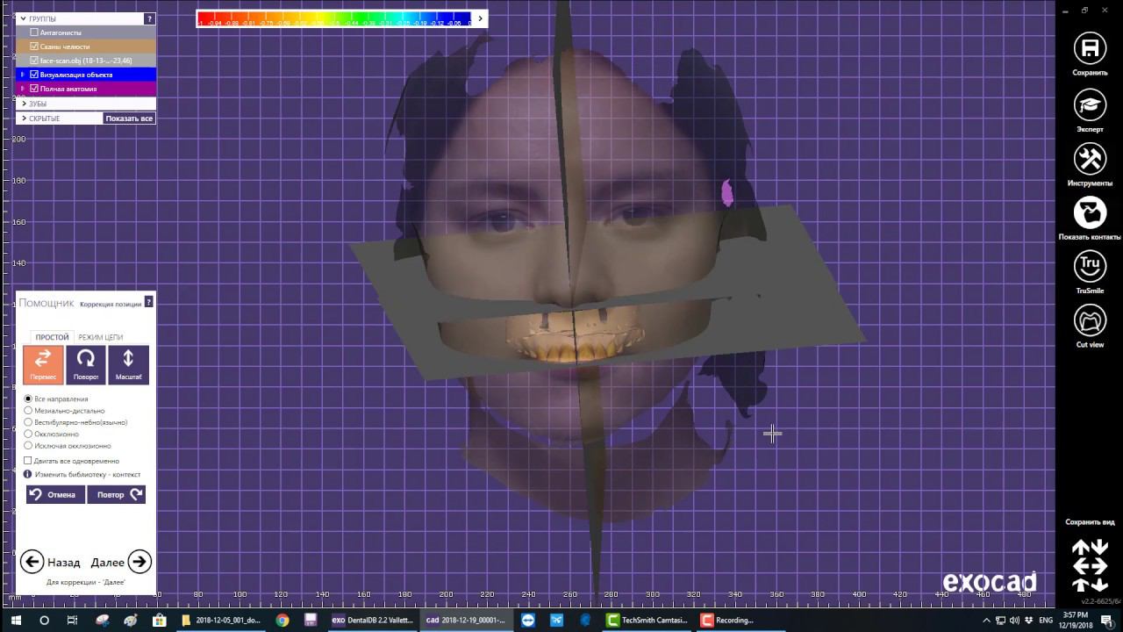Uncheck Визуализация объекта checkbox

(34, 75)
